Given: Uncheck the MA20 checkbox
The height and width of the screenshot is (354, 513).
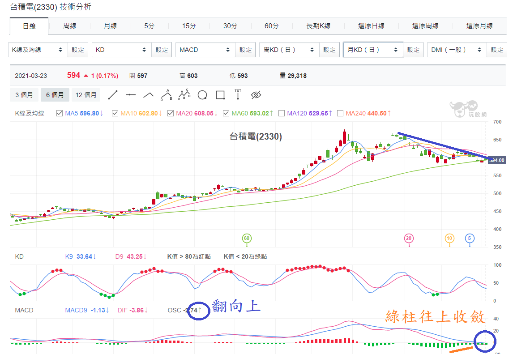Looking at the screenshot, I should (171, 114).
